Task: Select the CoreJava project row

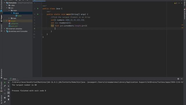Action: point(18,3)
